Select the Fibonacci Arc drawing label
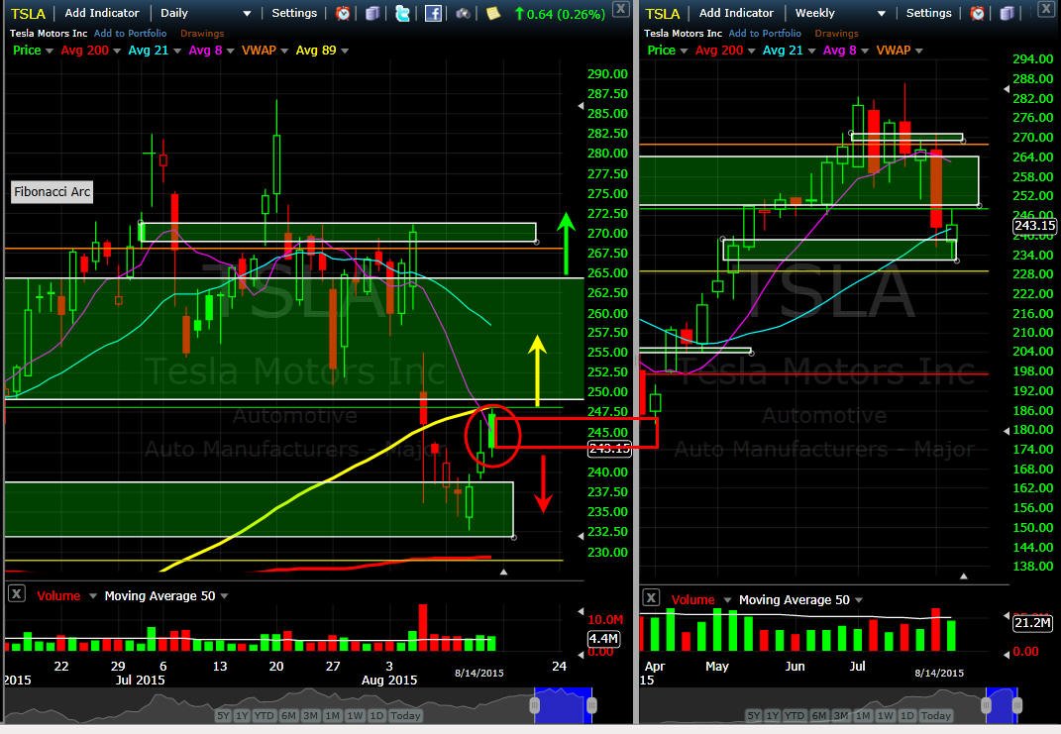This screenshot has height=734, width=1061. (53, 192)
